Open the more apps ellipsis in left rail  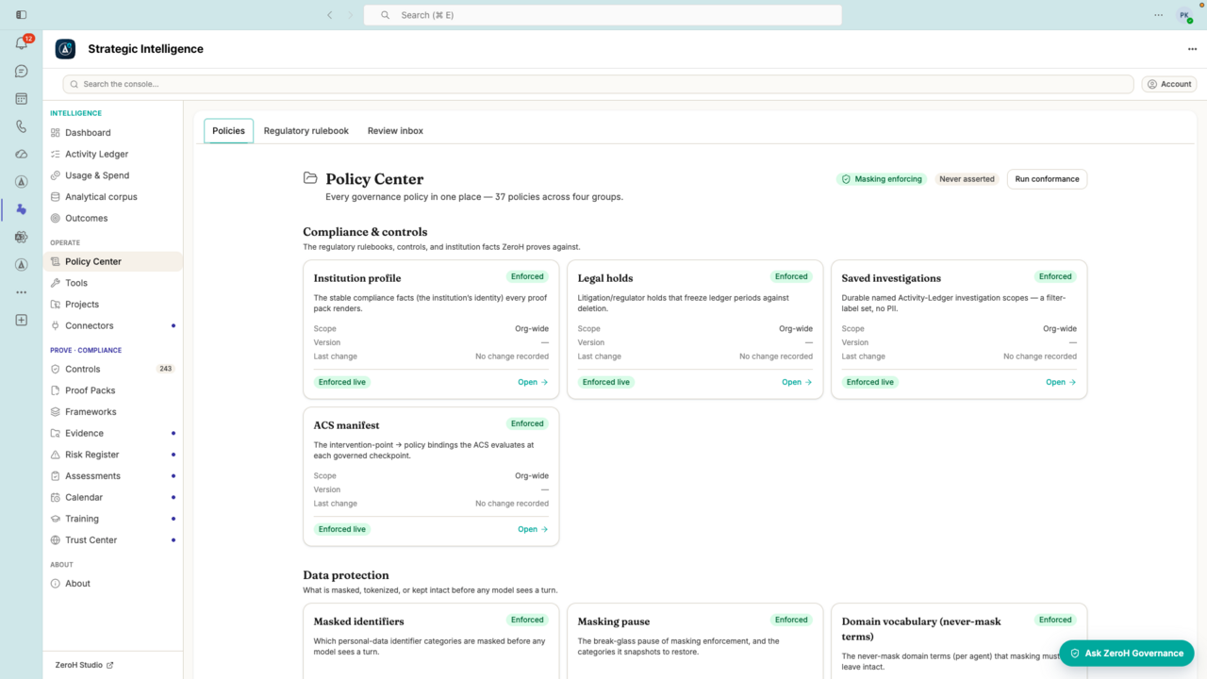(22, 292)
